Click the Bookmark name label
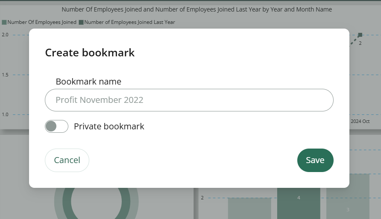This screenshot has width=381, height=219. coord(88,82)
